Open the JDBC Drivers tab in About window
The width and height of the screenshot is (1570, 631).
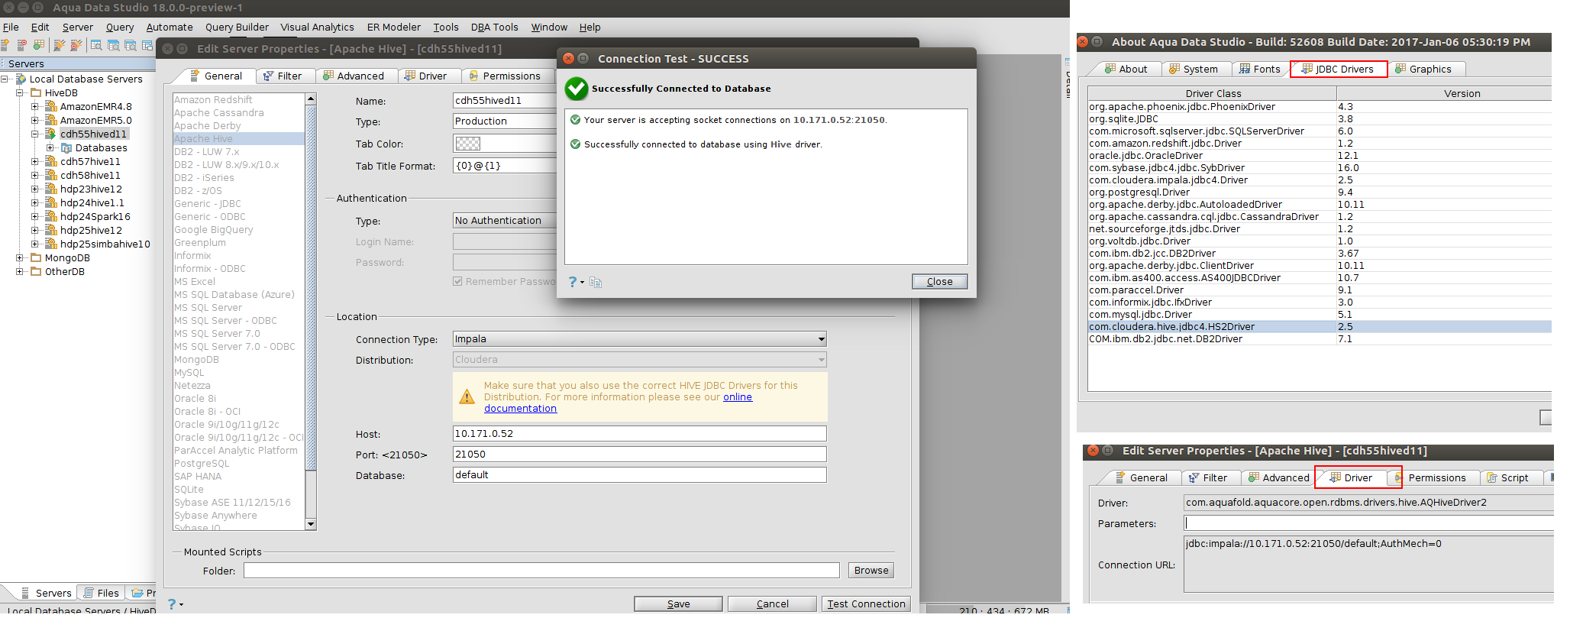(1338, 69)
